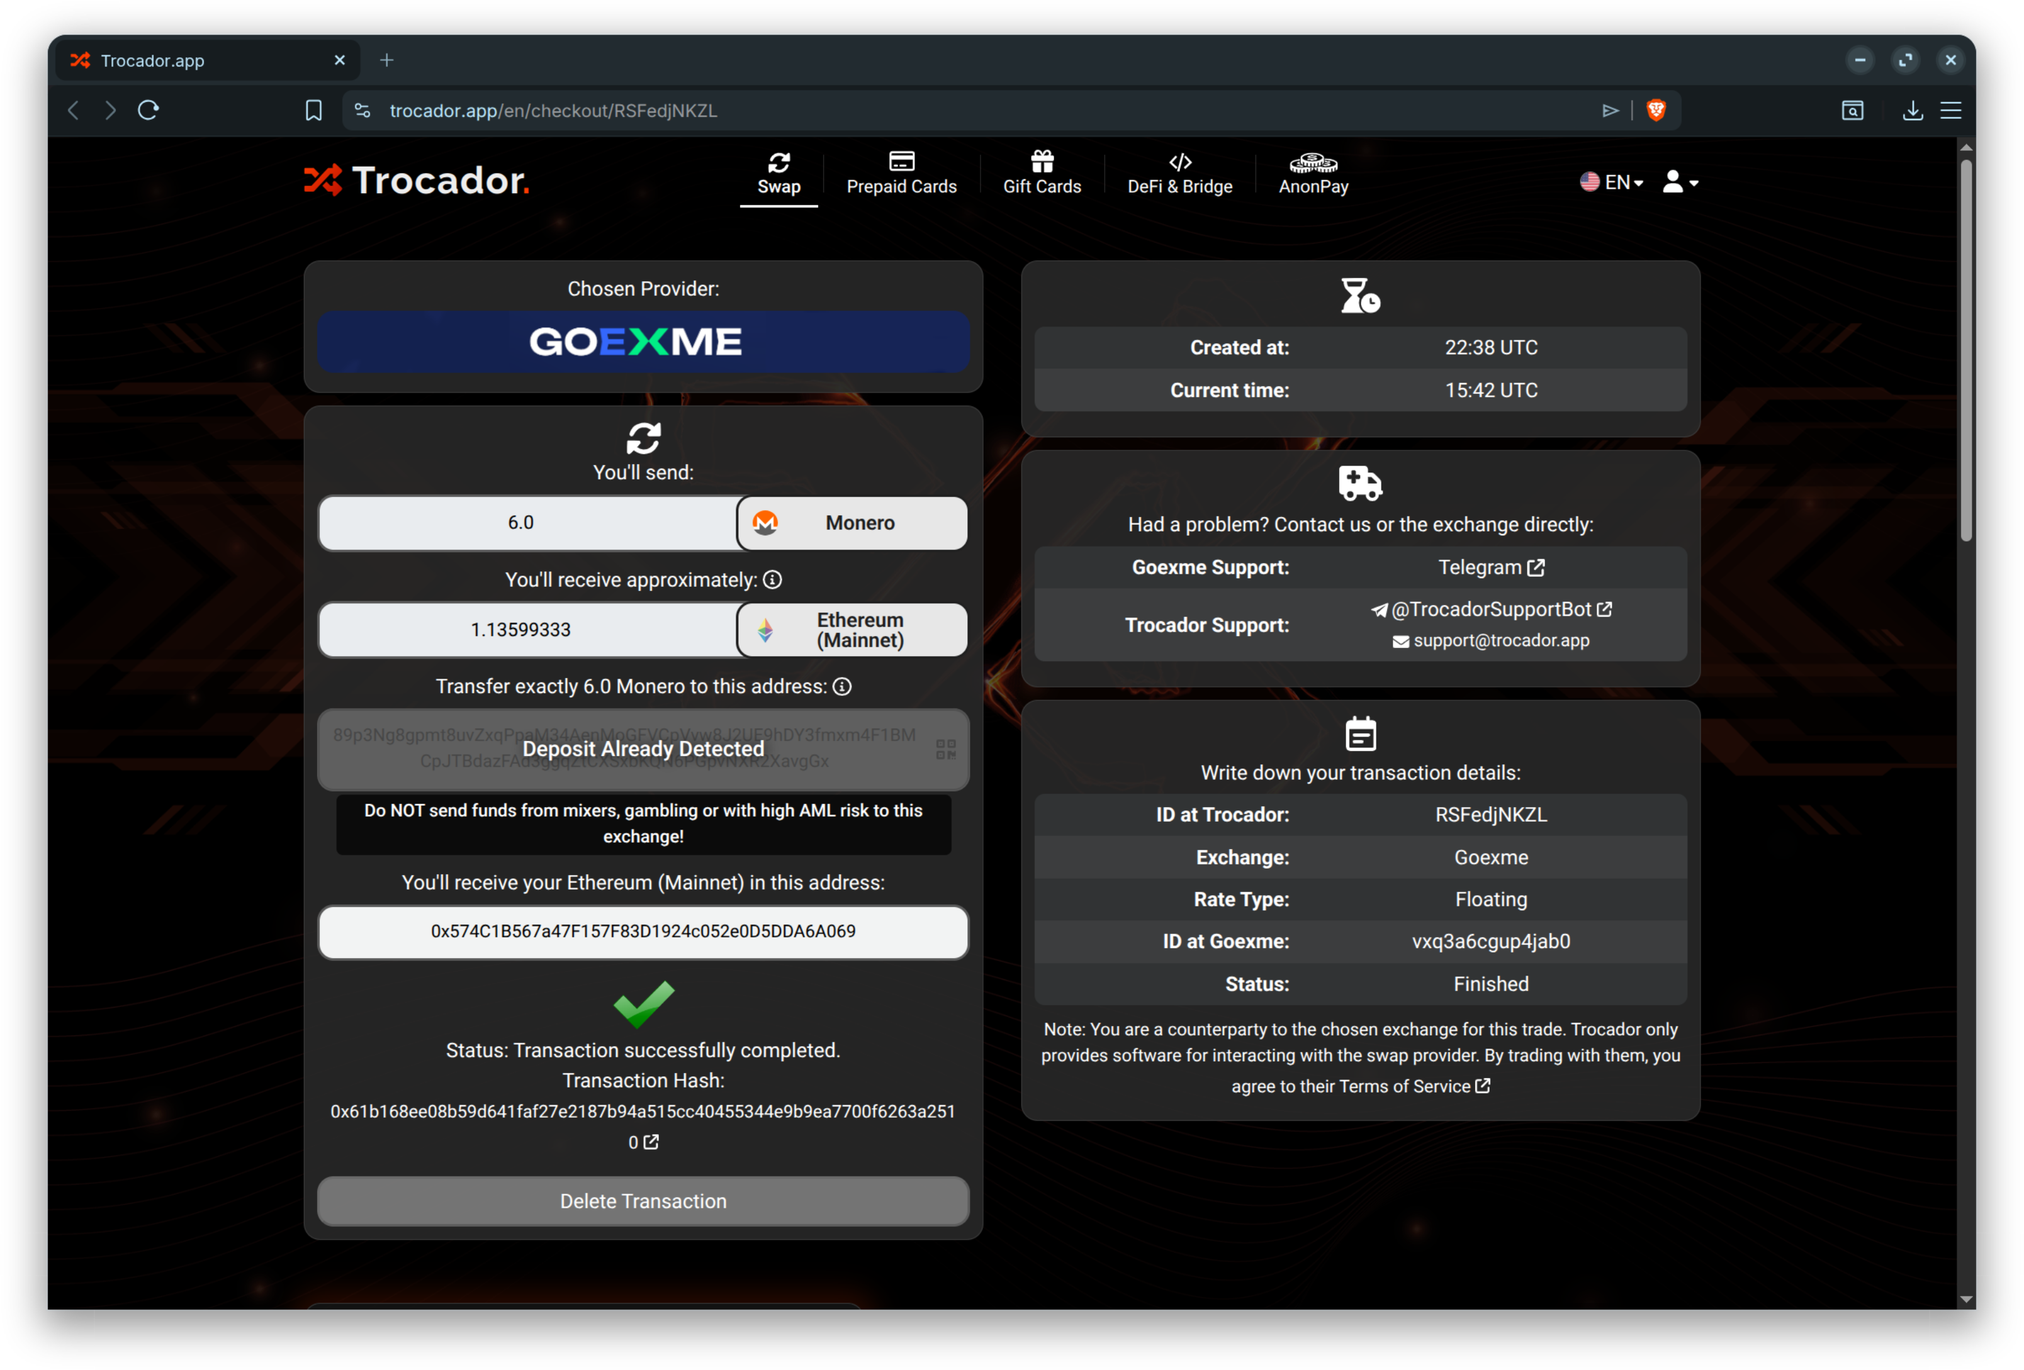The image size is (2024, 1370).
Task: Click the scrollbar up arrow
Action: click(1965, 147)
